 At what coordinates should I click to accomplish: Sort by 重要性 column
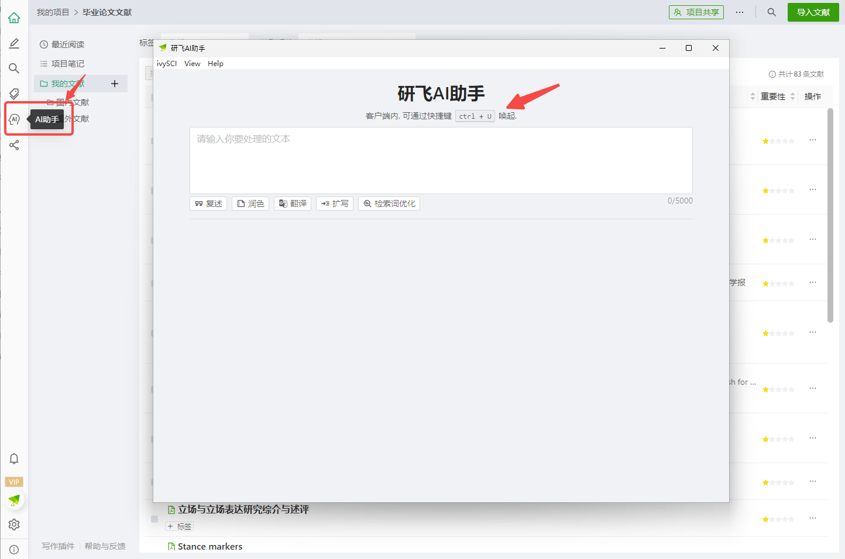tap(778, 96)
